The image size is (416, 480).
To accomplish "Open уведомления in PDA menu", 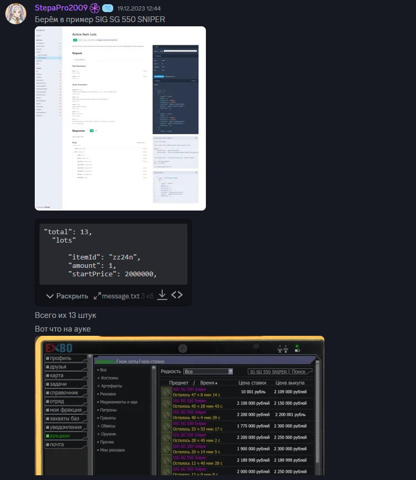I will (x=66, y=427).
